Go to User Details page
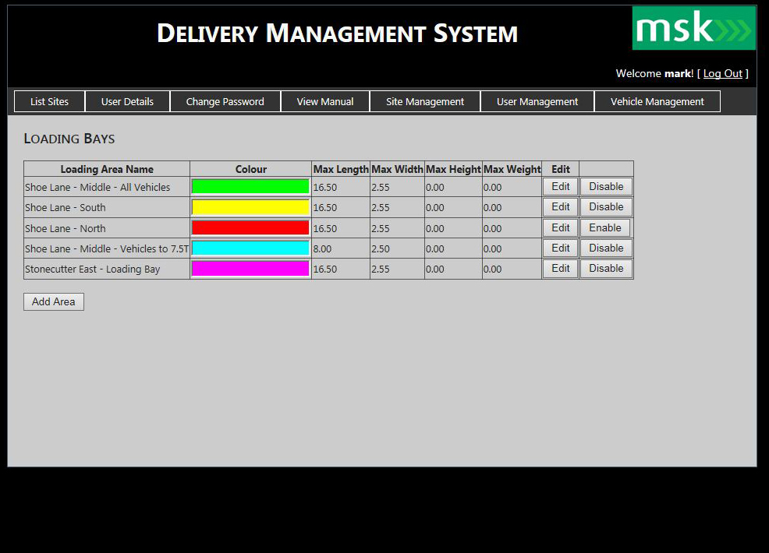769x553 pixels. (127, 101)
